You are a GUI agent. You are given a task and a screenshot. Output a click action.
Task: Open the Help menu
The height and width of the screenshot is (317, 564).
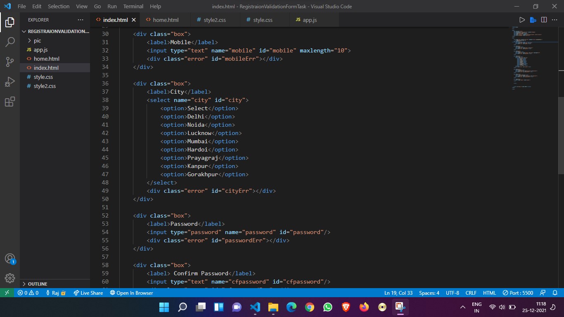(156, 6)
